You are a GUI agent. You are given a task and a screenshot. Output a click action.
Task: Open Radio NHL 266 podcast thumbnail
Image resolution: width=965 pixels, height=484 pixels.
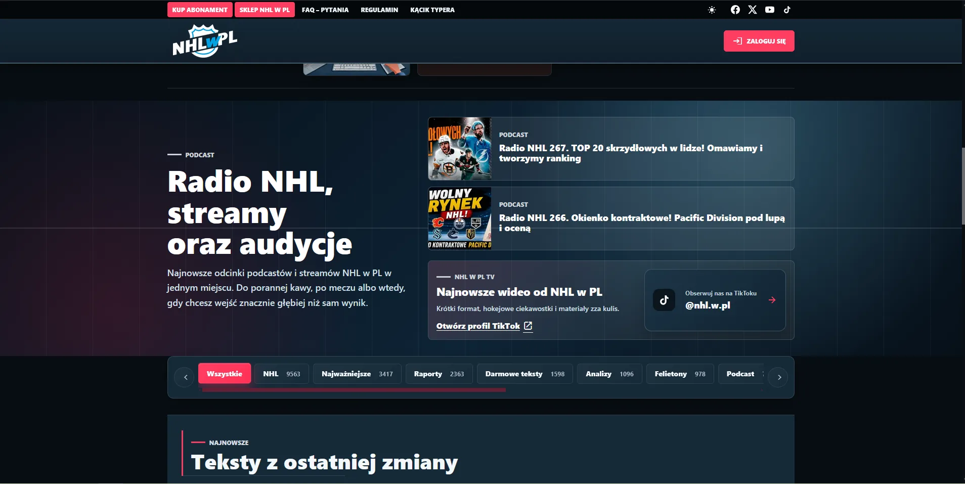point(460,218)
